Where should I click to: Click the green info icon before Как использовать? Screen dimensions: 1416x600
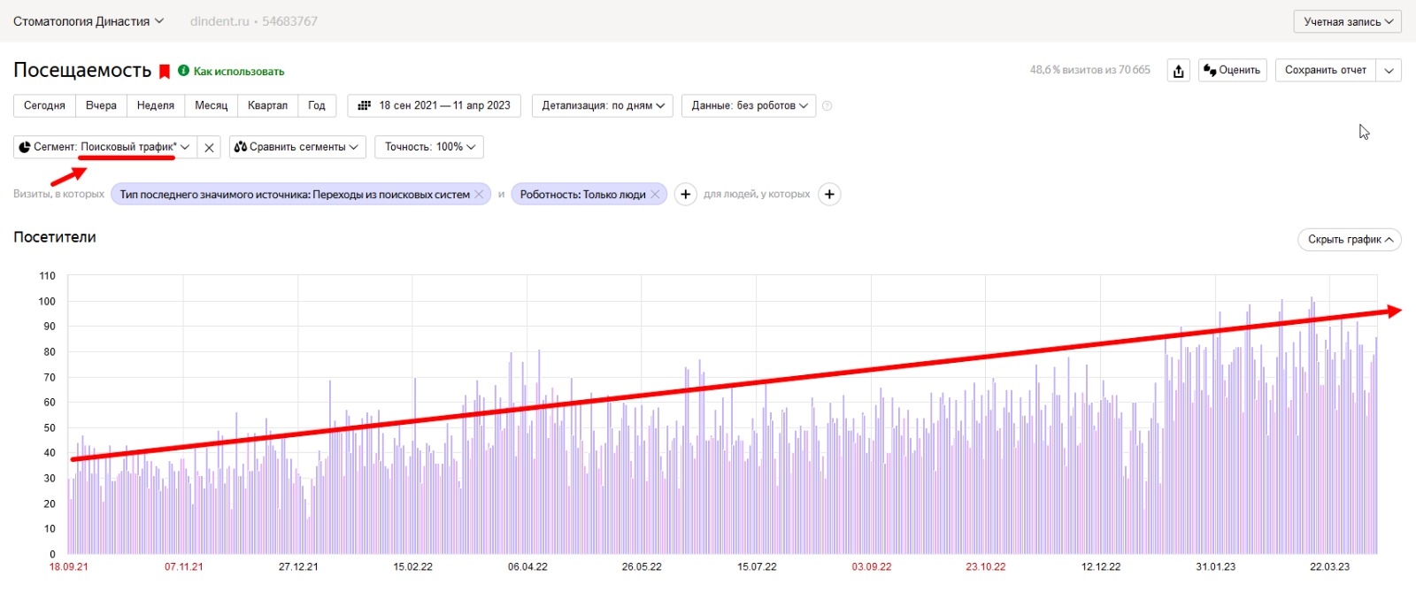(184, 71)
